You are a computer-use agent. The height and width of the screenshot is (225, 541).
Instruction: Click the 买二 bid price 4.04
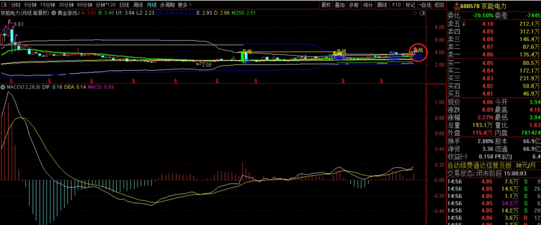pyautogui.click(x=488, y=70)
